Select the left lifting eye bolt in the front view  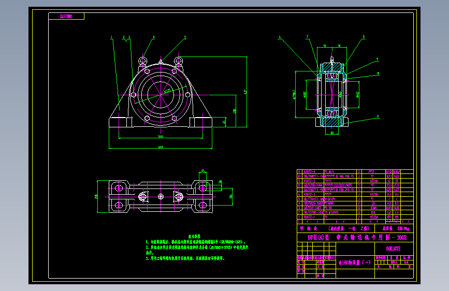coord(142,61)
